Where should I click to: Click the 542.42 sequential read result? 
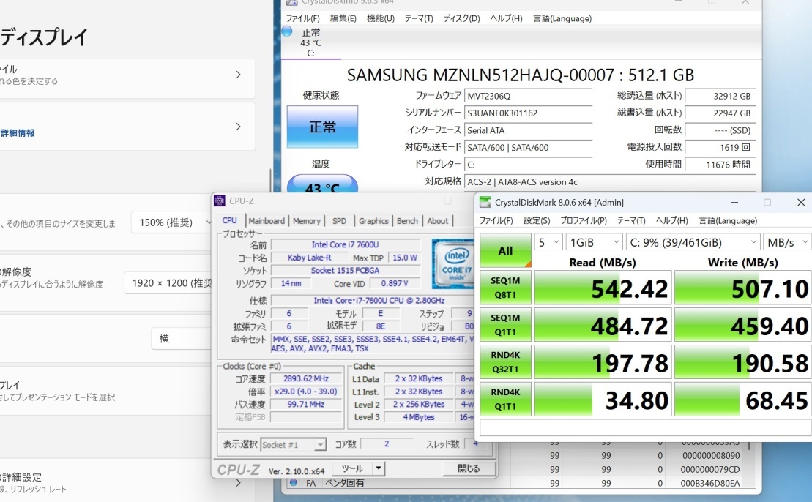point(603,288)
